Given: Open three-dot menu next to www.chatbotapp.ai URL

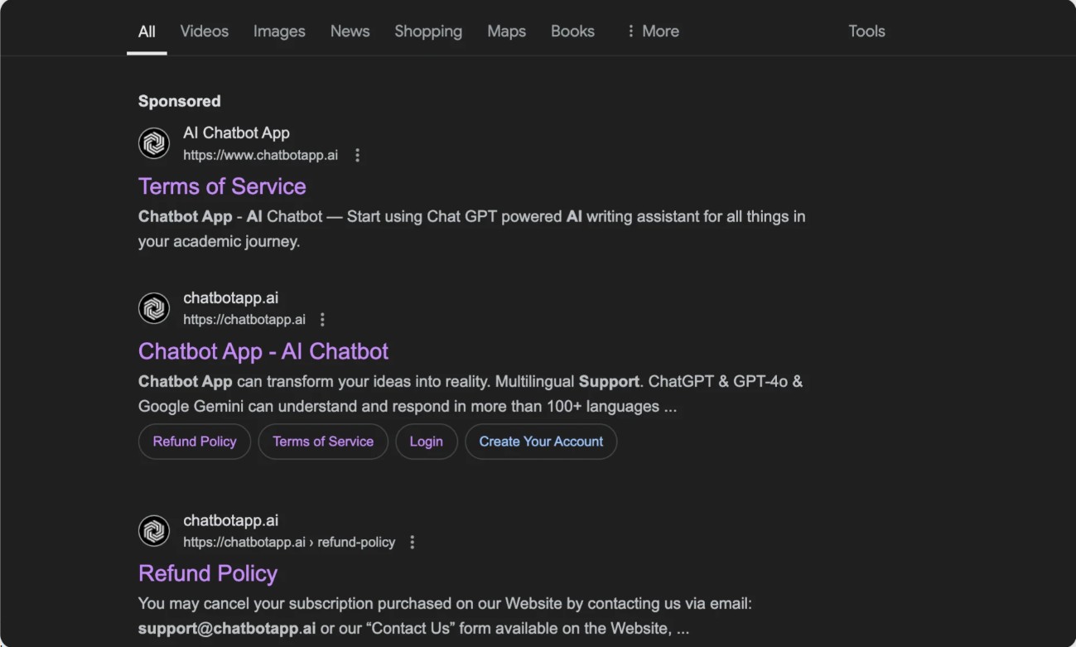Looking at the screenshot, I should tap(357, 155).
